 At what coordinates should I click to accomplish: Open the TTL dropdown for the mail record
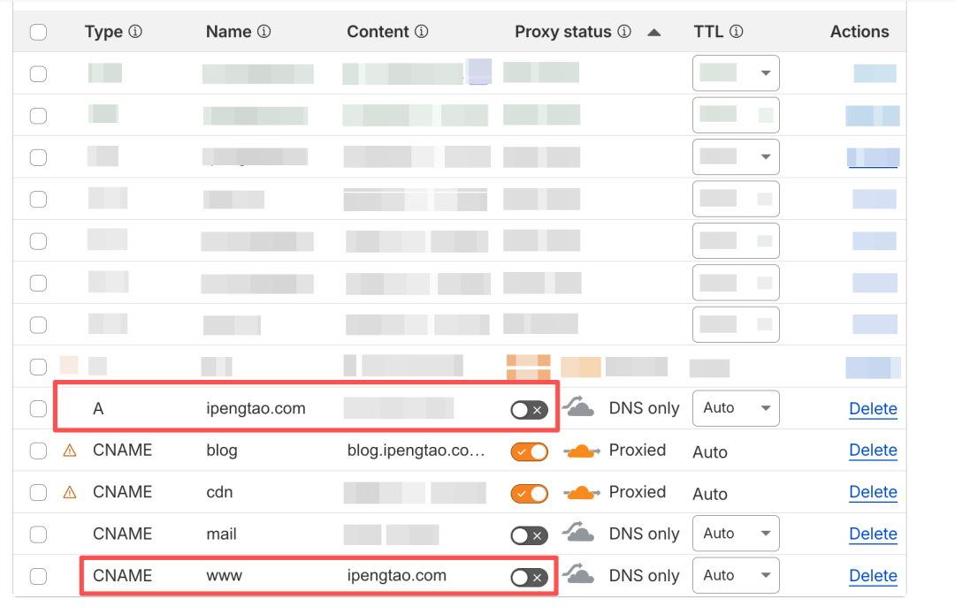[x=736, y=534]
